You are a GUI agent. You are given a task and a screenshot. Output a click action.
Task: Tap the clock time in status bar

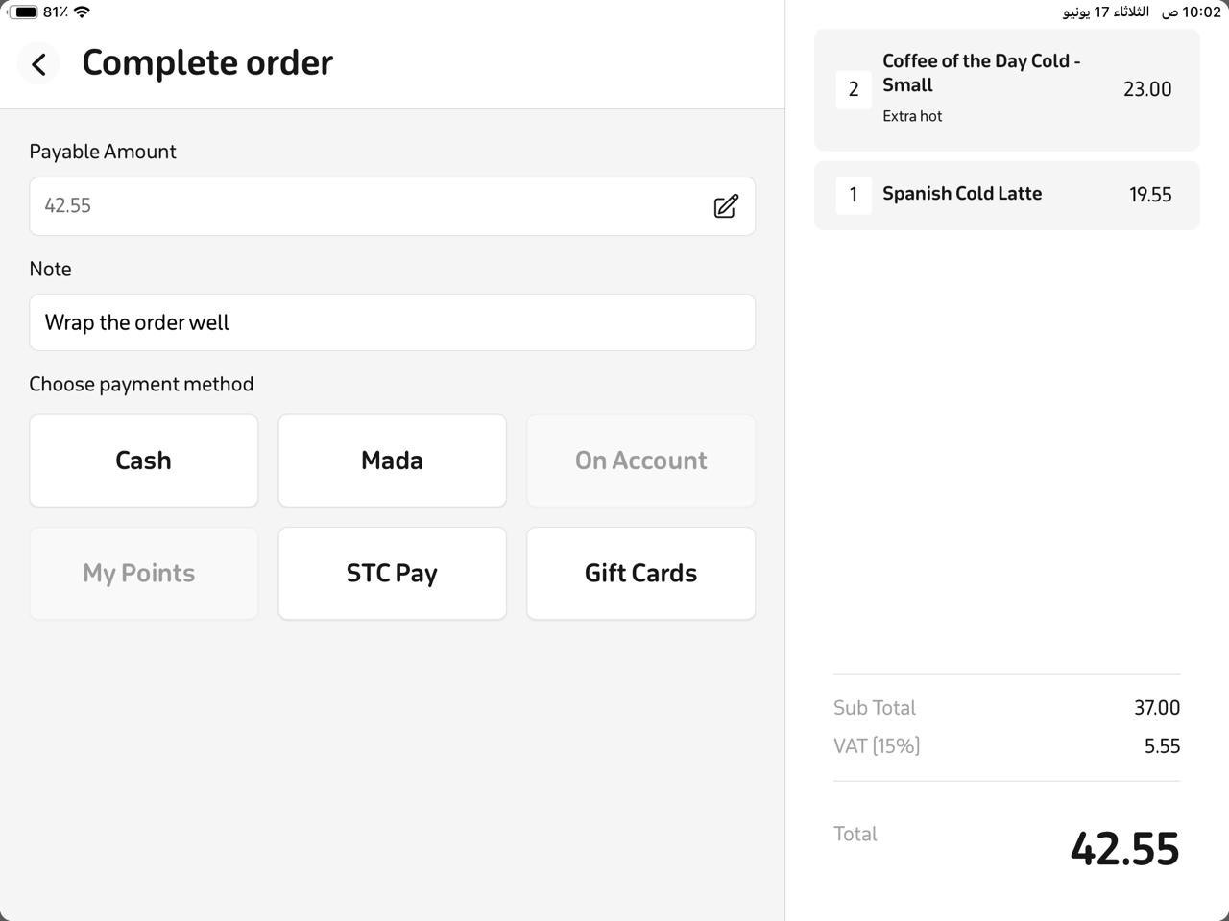(x=1202, y=12)
